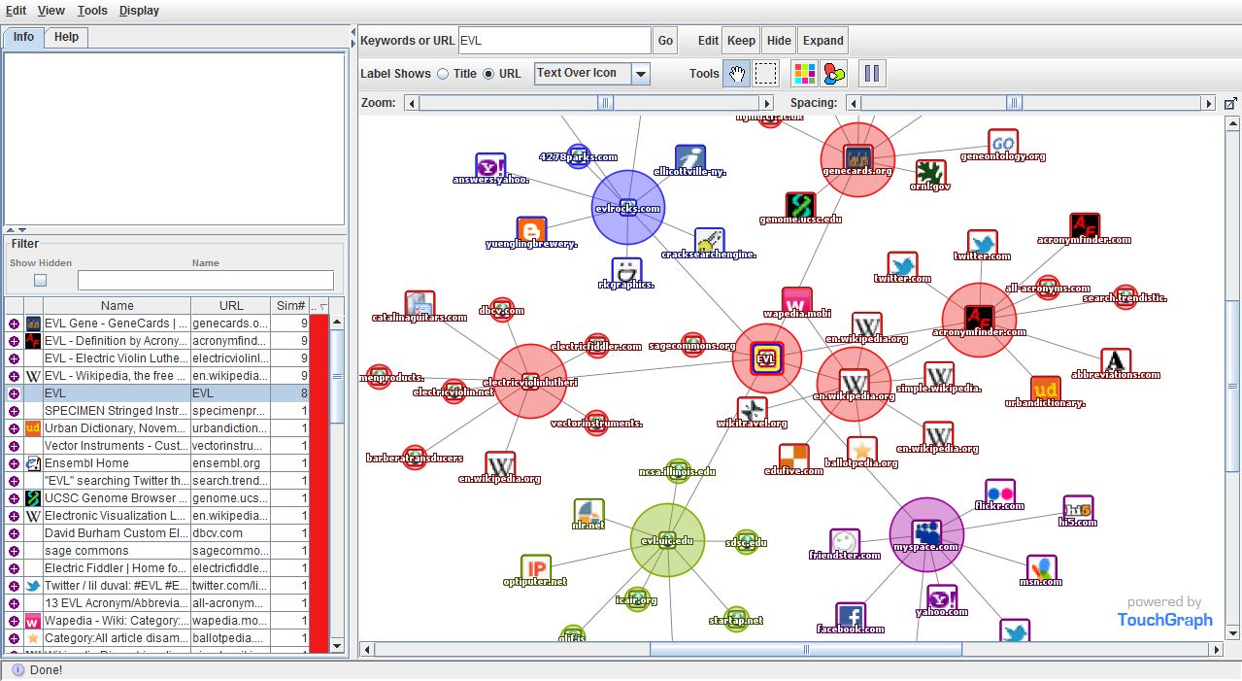Click the evl.uic.edu green hub node

tap(667, 540)
